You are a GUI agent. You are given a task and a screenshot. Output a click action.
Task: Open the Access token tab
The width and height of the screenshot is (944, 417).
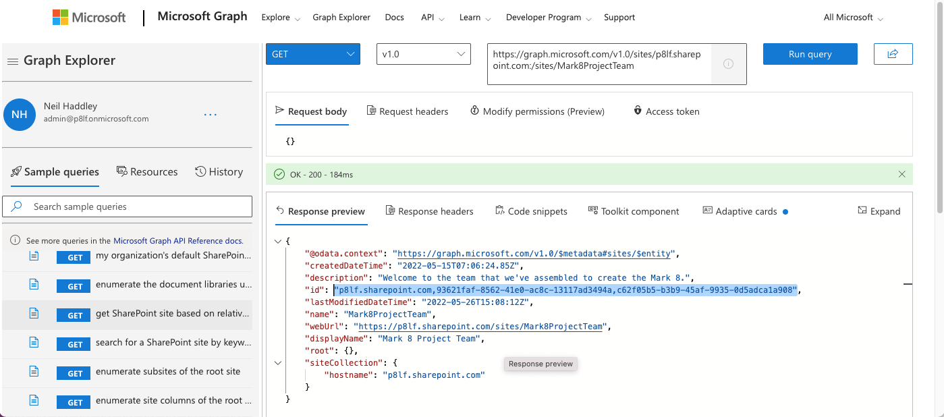pos(666,111)
